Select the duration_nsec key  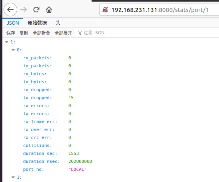tap(41, 161)
